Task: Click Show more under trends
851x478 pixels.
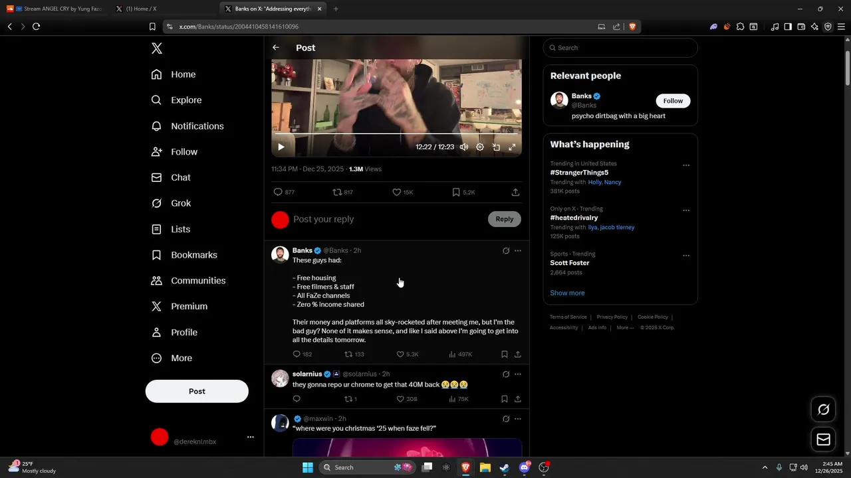Action: (567, 293)
